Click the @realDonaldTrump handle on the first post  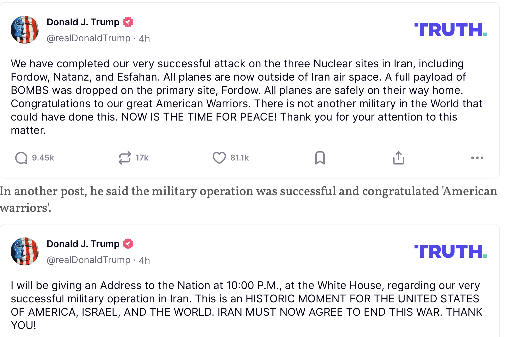point(88,38)
